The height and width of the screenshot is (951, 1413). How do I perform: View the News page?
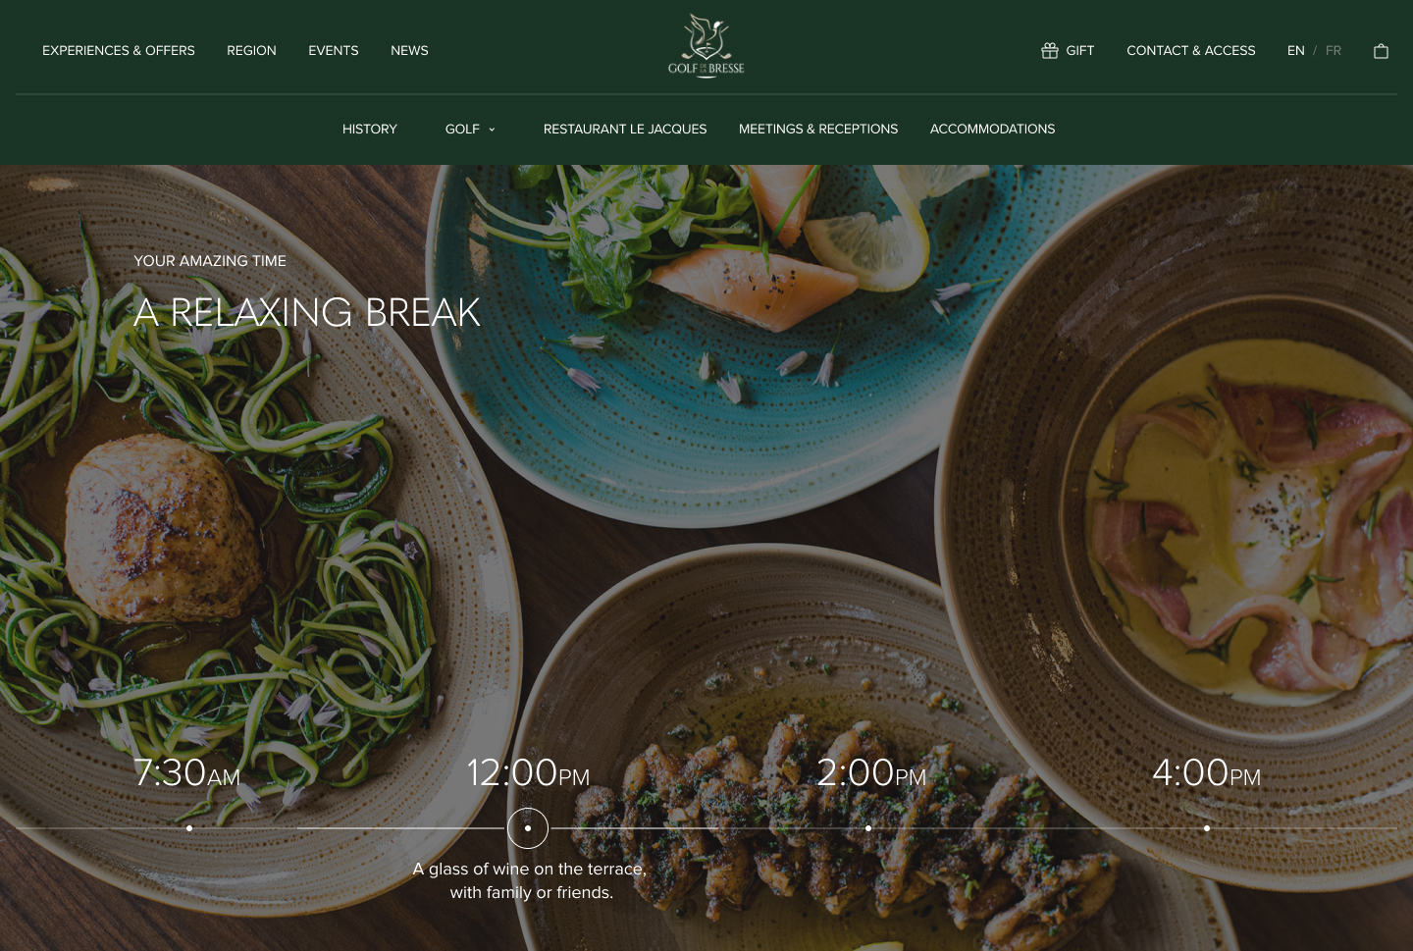click(x=409, y=50)
